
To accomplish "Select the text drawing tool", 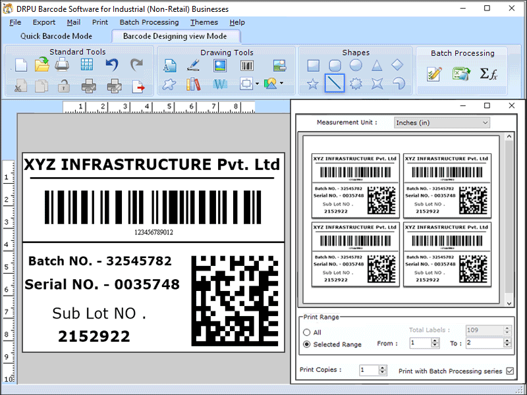I will coord(170,66).
